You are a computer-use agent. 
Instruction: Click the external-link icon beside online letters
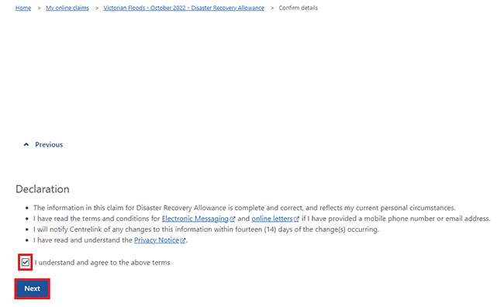click(297, 219)
